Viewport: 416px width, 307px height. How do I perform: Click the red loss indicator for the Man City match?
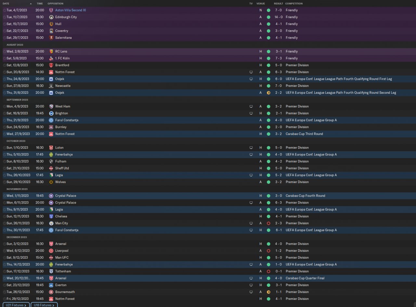(x=268, y=223)
